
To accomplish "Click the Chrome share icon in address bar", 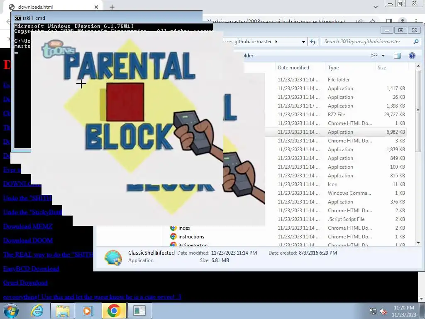I will 359,21.
